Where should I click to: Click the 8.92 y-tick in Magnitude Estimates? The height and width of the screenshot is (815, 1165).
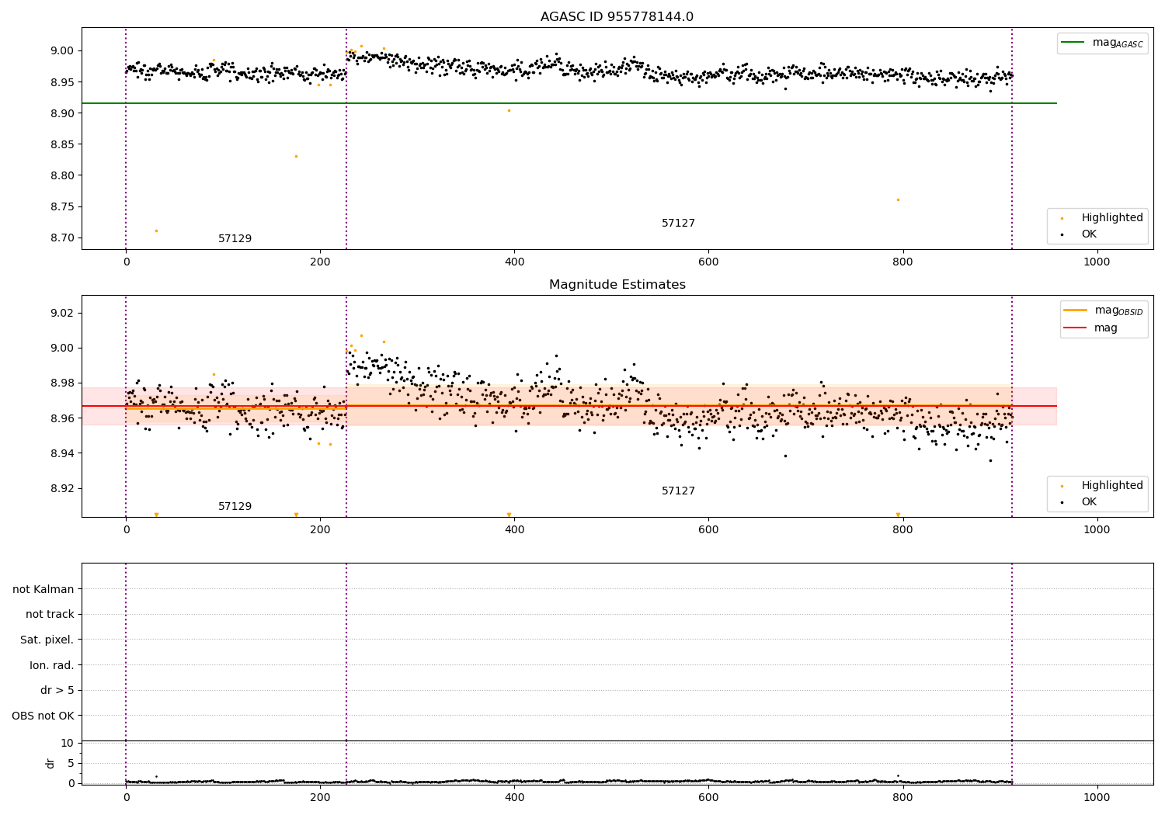[x=61, y=489]
